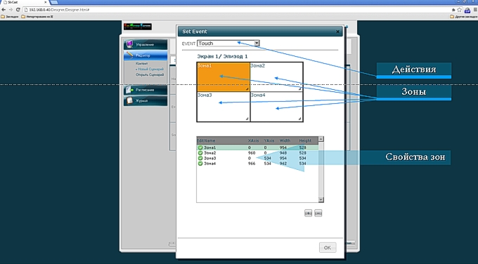Click the XAxis value 966

click(252, 164)
